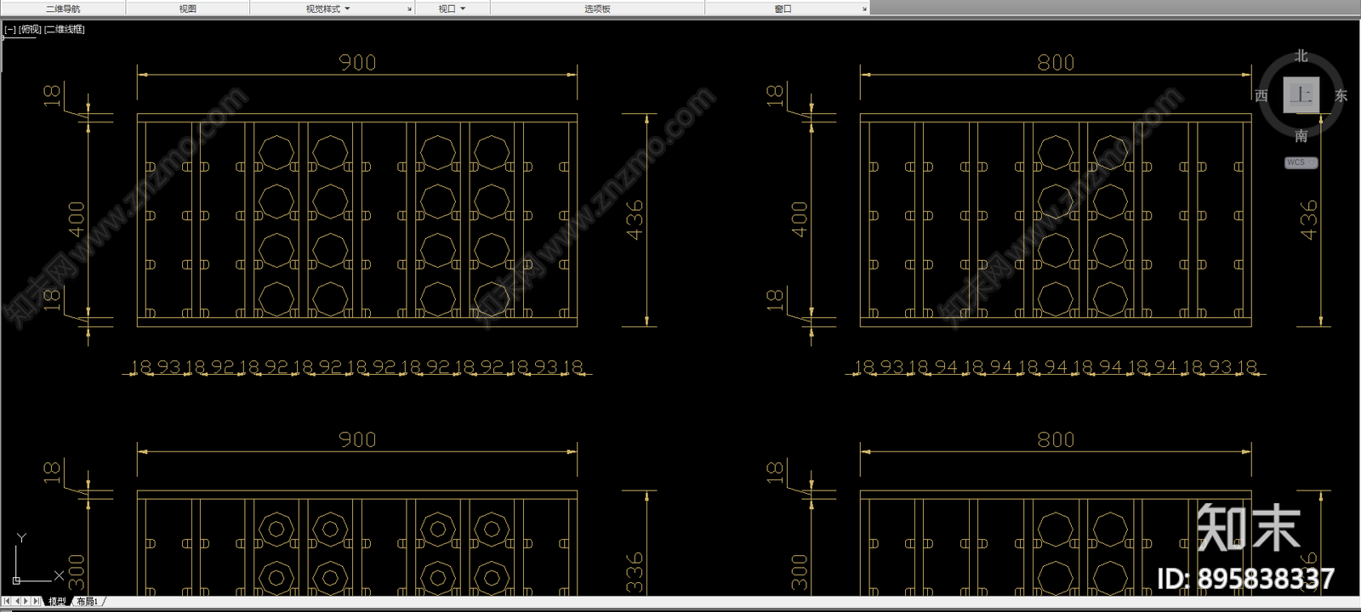Open the [二维线框] visual style controls menu
The height and width of the screenshot is (612, 1361).
tap(65, 29)
